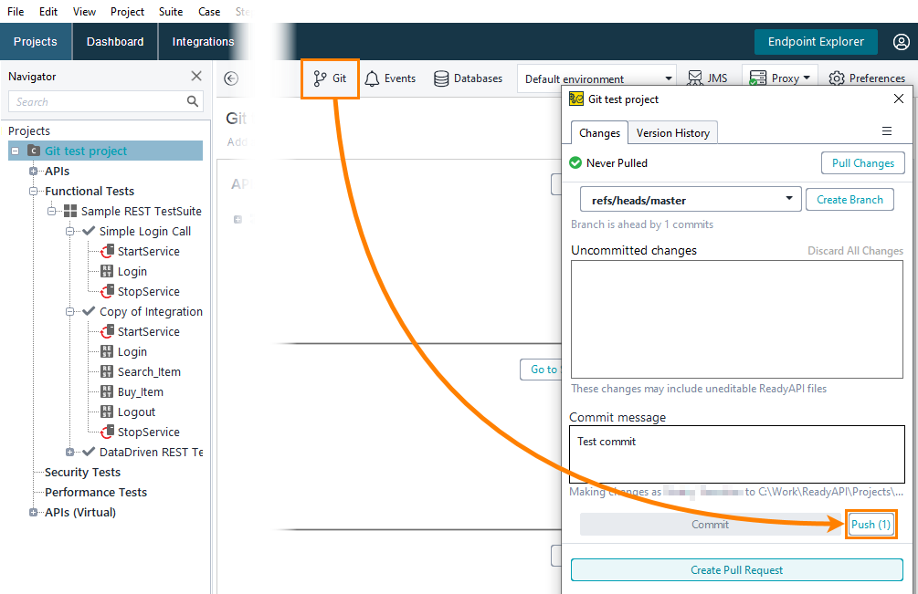Image resolution: width=918 pixels, height=594 pixels.
Task: Open the Default environment dropdown
Action: [x=669, y=78]
